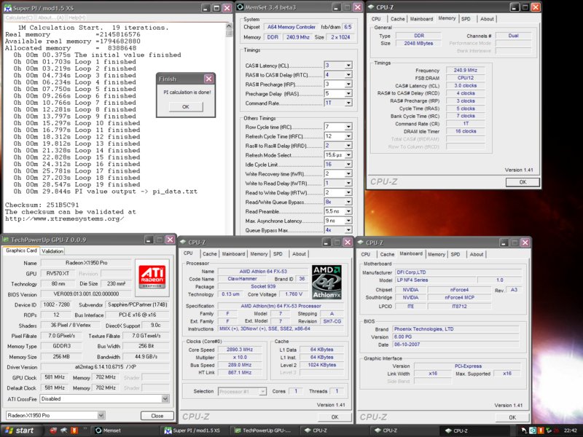Switch to Memset from the taskbar

(x=125, y=430)
